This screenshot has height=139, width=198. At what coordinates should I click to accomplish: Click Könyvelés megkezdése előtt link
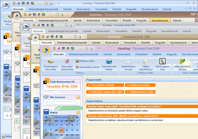click(x=105, y=92)
